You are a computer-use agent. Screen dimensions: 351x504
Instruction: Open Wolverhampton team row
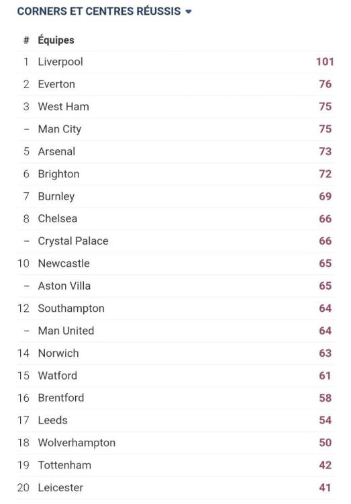point(176,443)
